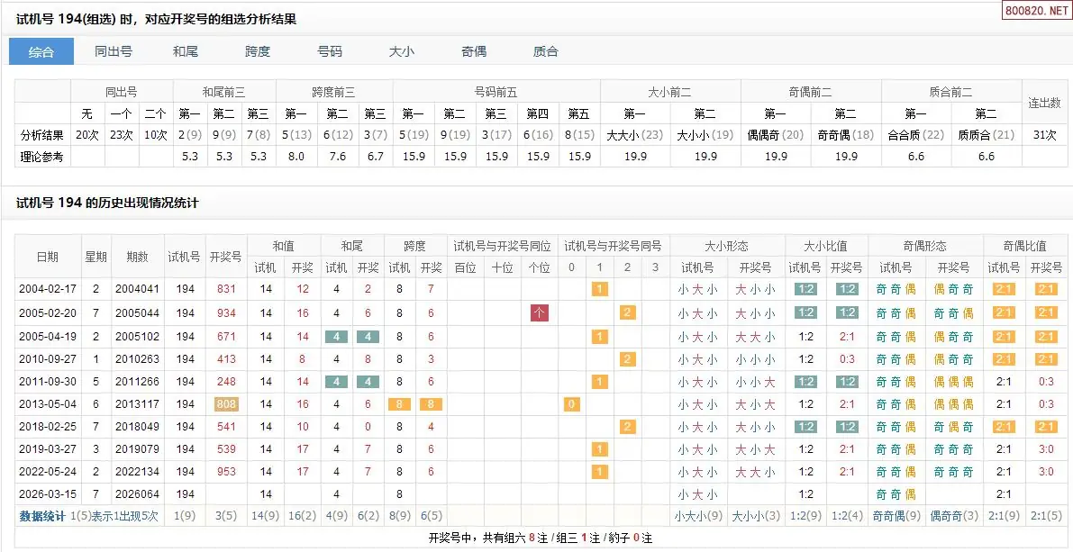Image resolution: width=1073 pixels, height=552 pixels.
Task: Click the 数据统计 label in bottom row
Action: point(42,516)
